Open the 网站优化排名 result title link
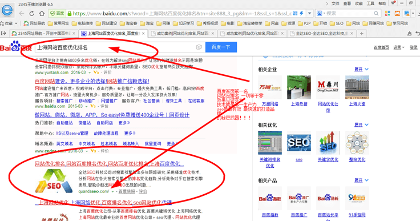The image size is (420, 221). [110, 163]
